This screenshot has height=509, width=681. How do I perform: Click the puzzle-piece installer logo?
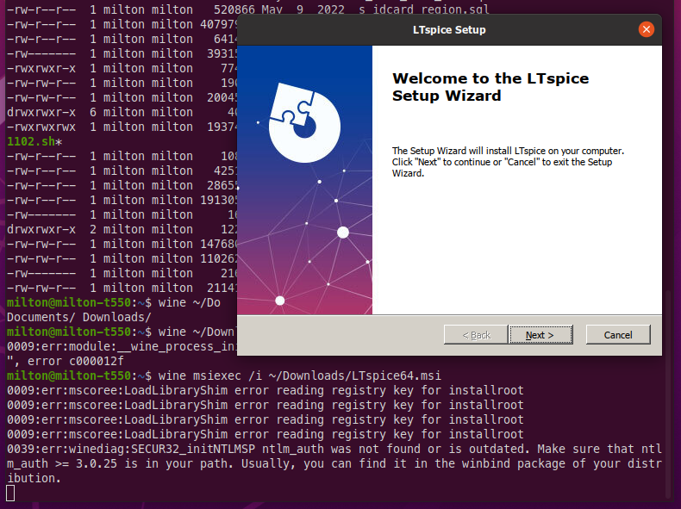pyautogui.click(x=304, y=123)
